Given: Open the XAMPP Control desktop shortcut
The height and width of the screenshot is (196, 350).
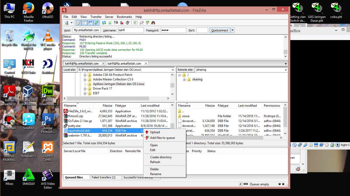Looking at the screenshot, I should click(48, 151).
